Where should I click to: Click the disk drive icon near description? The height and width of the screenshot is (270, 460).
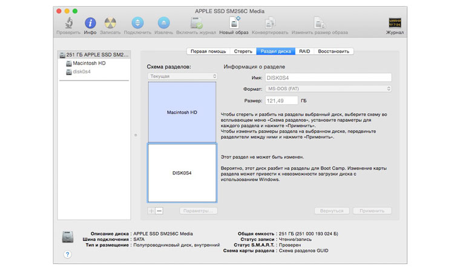68,237
